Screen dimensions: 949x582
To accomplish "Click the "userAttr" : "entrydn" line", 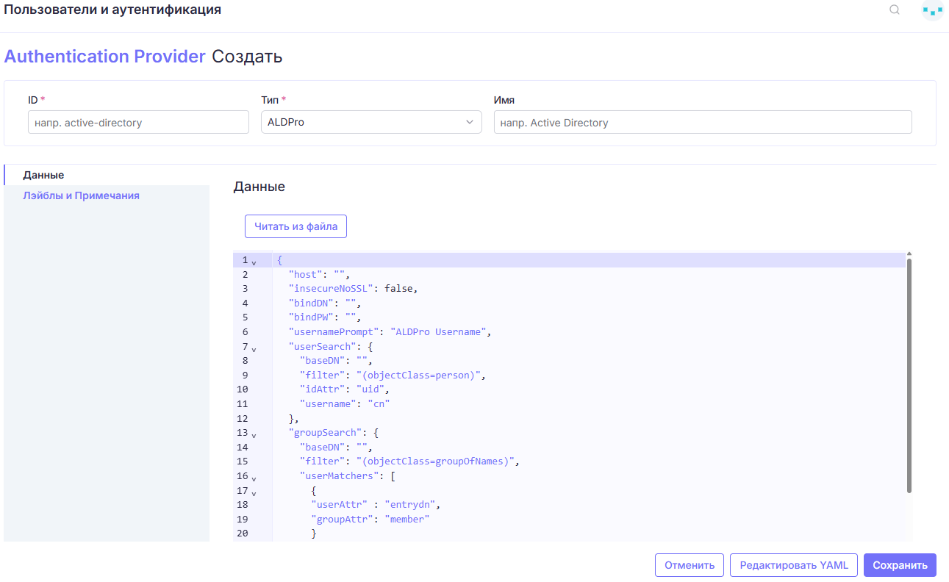I will tap(375, 505).
